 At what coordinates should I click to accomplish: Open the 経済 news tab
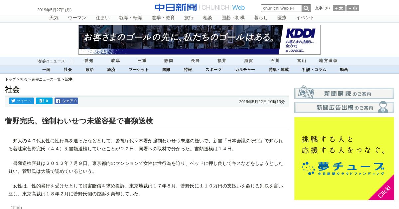coord(111,70)
